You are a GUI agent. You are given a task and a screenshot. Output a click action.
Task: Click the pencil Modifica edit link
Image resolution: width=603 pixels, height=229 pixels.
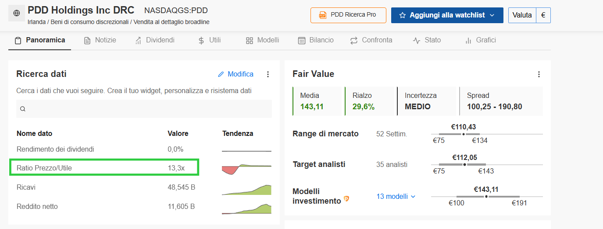click(236, 74)
